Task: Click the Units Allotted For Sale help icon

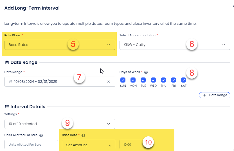Action: click(41, 135)
